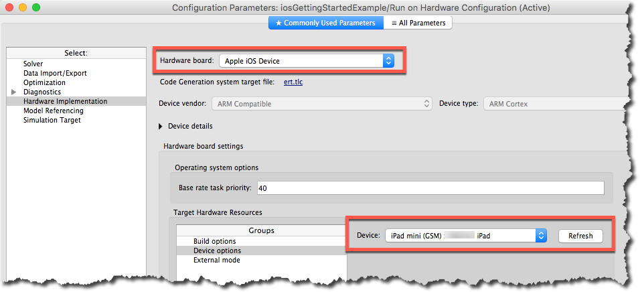The width and height of the screenshot is (640, 292).
Task: Expand the Device details section
Action: coord(161,126)
